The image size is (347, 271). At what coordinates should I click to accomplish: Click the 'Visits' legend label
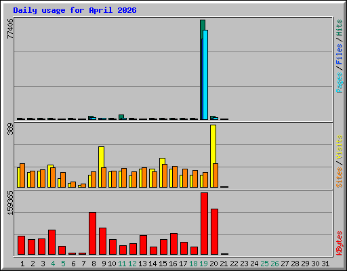click(x=340, y=148)
